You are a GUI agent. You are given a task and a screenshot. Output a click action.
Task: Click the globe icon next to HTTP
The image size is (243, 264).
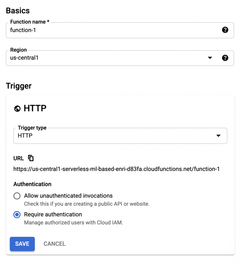point(17,108)
